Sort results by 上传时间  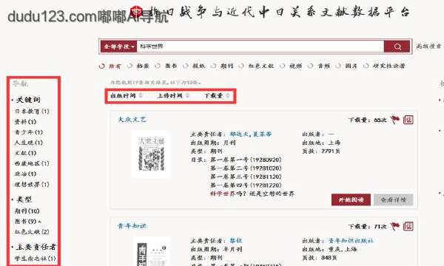(x=169, y=95)
